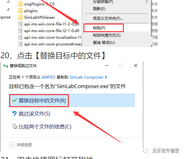Select the plugins folder icon
The width and height of the screenshot is (185, 159).
[20, 10]
